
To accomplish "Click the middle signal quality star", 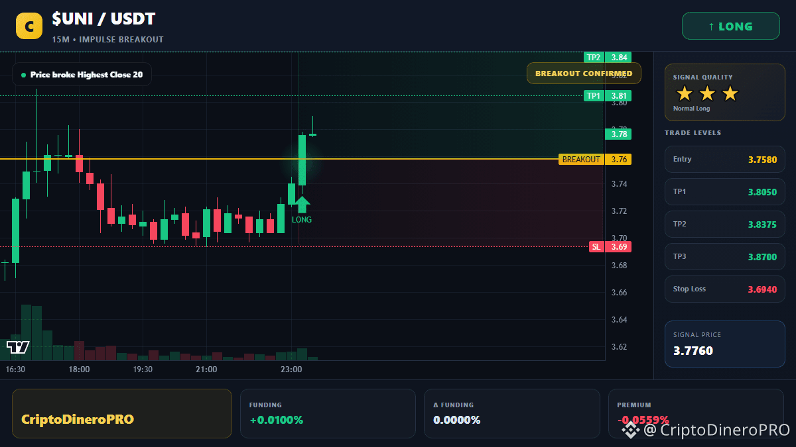I will (x=707, y=93).
